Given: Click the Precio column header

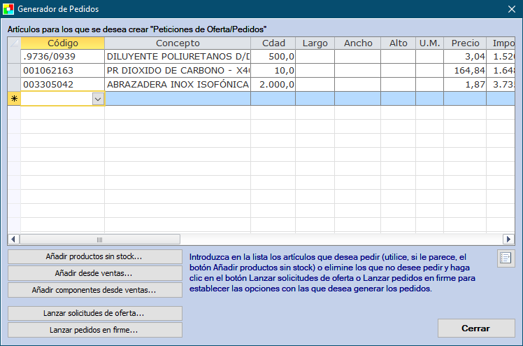Looking at the screenshot, I should tap(465, 43).
